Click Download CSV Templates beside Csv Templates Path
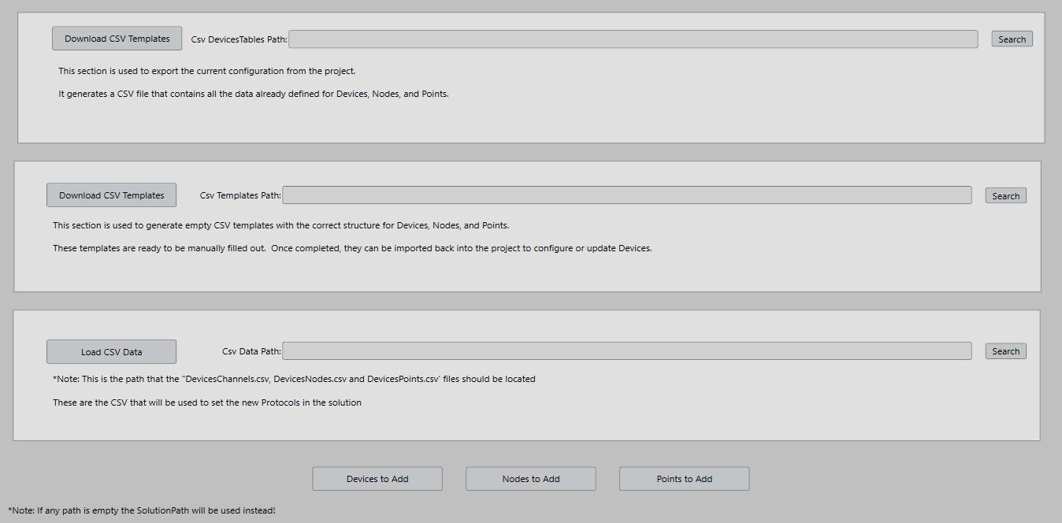Screen dimensions: 1062x523 pos(111,195)
